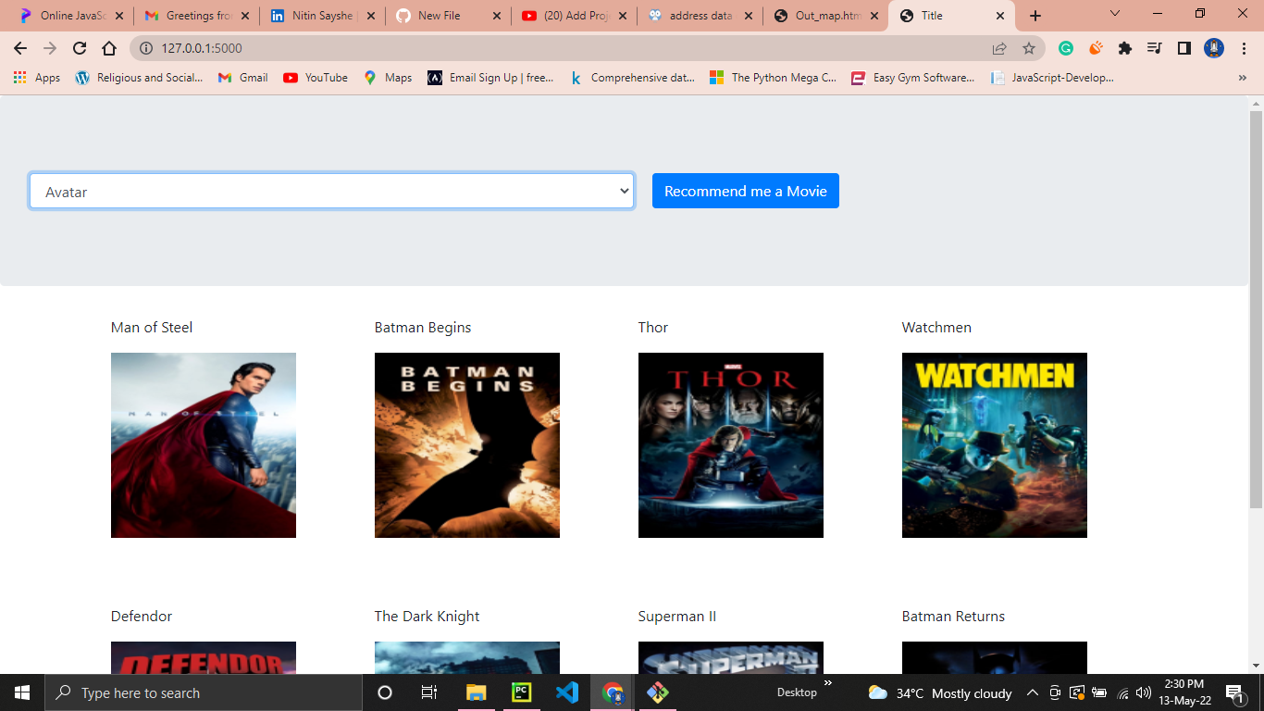Viewport: 1264px width, 711px height.
Task: Click the taskbar search box
Action: [x=203, y=692]
